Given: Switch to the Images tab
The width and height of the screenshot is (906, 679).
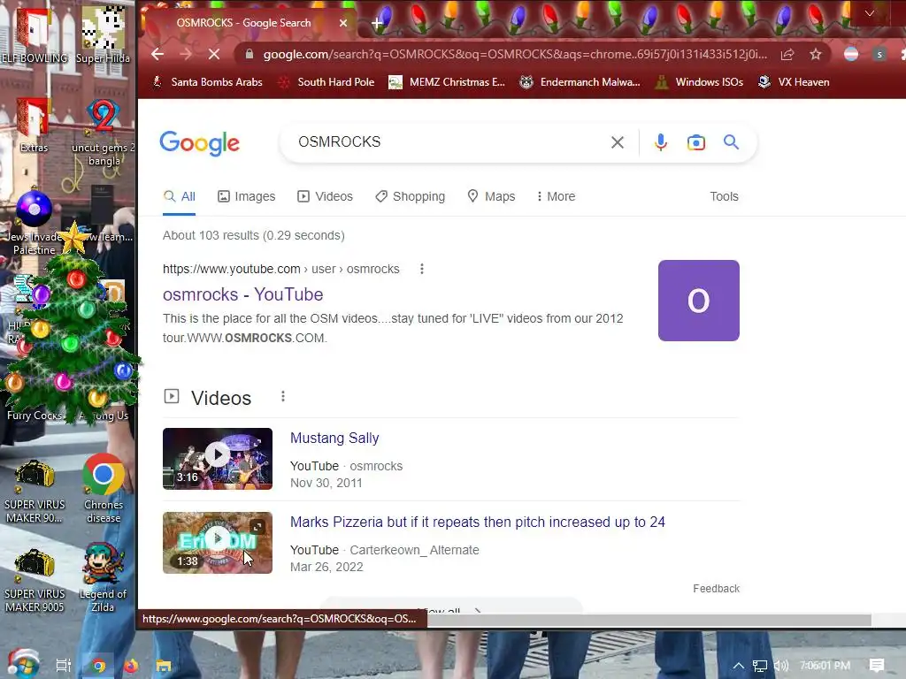Looking at the screenshot, I should [247, 196].
